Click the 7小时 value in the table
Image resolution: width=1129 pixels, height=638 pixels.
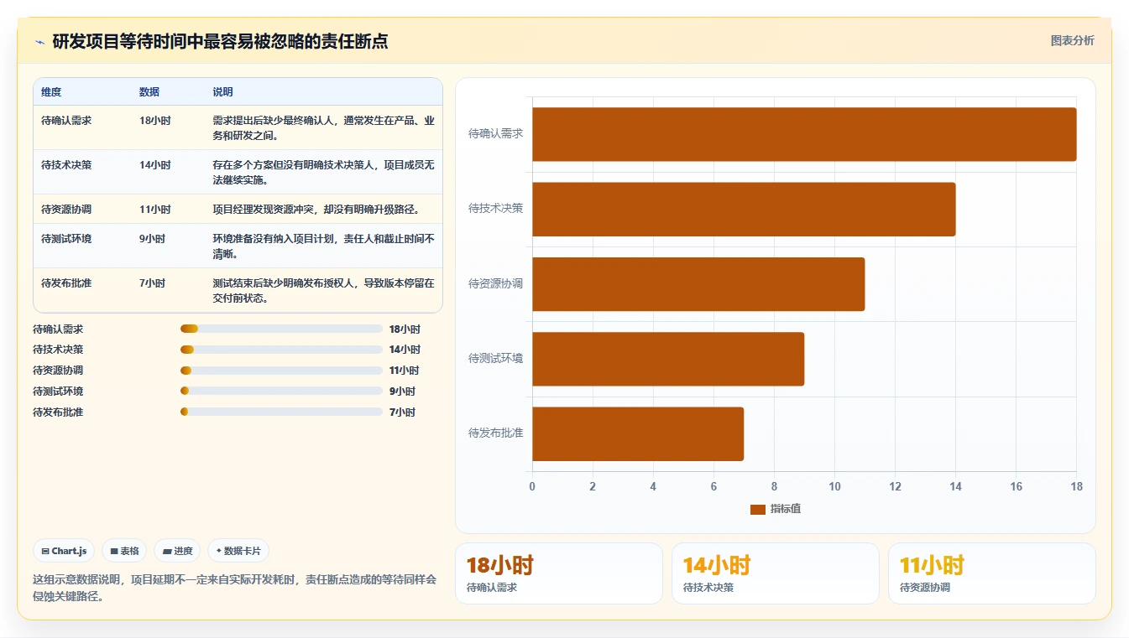click(153, 283)
